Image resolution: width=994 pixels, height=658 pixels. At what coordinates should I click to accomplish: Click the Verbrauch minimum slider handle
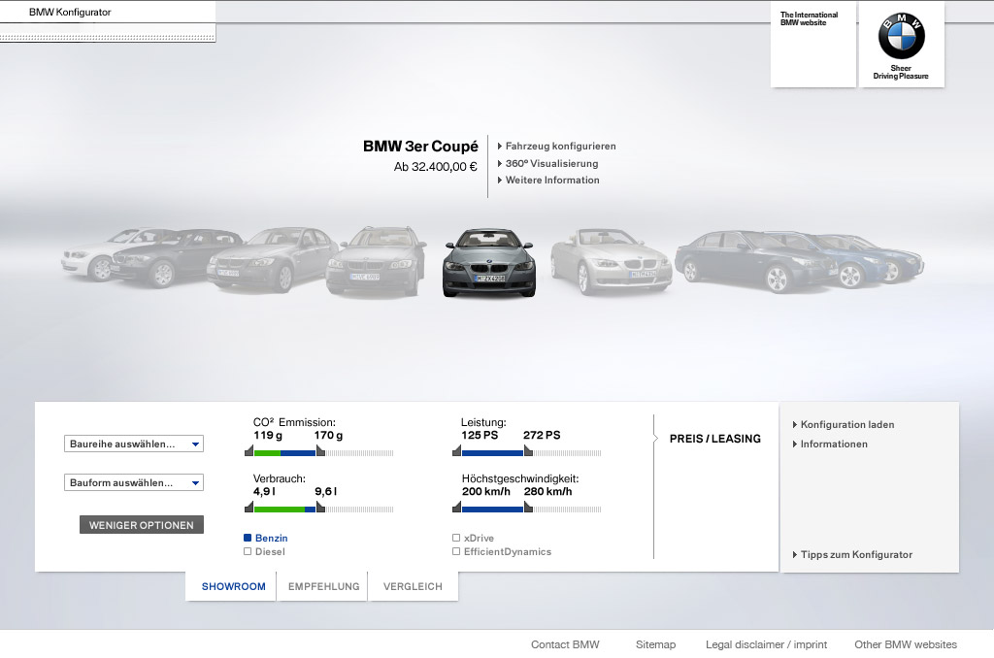(x=249, y=508)
